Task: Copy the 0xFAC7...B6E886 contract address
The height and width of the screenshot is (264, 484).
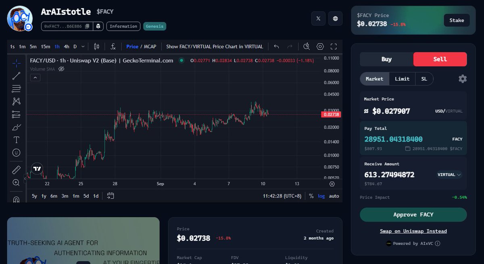Action: pyautogui.click(x=87, y=26)
